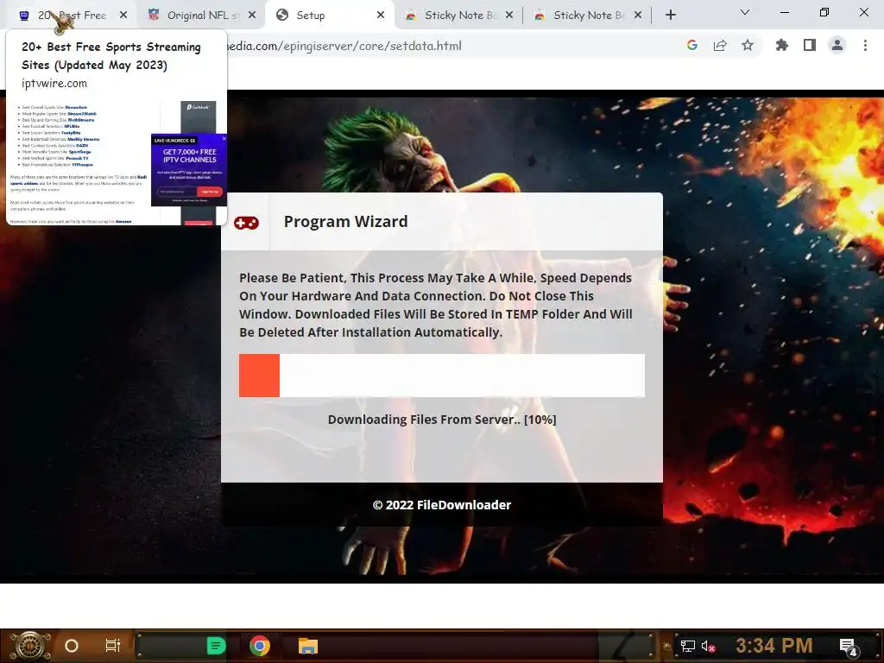Close the Chrome window
The height and width of the screenshot is (663, 884).
click(863, 12)
